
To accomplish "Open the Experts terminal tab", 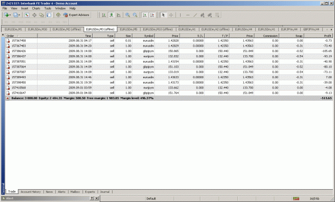I will coord(90,192).
